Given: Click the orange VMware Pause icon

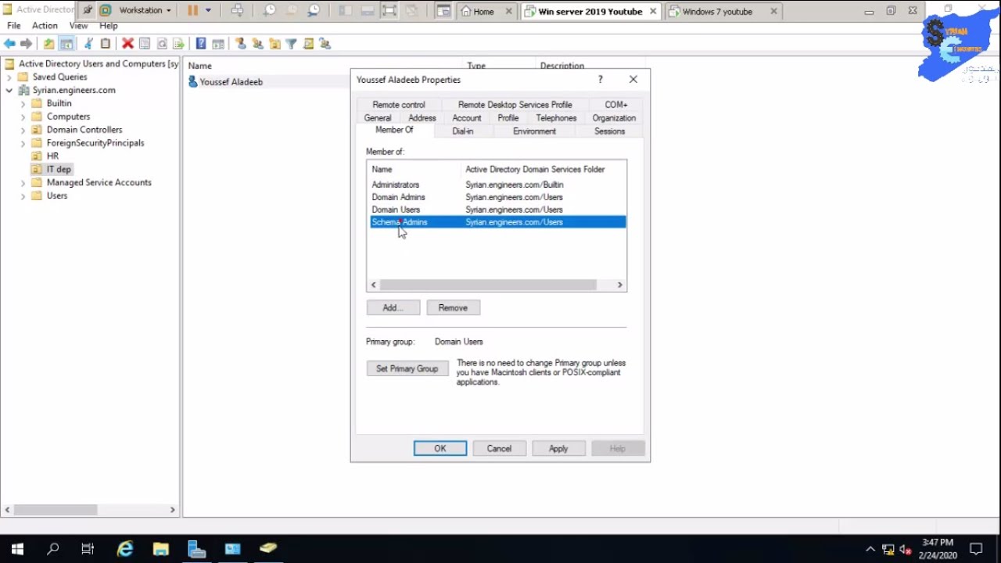Looking at the screenshot, I should 192,11.
